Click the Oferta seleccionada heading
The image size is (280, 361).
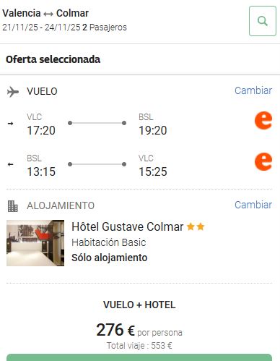53,59
